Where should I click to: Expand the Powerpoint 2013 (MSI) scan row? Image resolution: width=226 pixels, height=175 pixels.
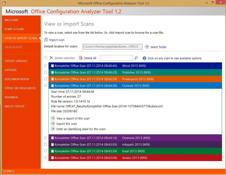coord(135,79)
